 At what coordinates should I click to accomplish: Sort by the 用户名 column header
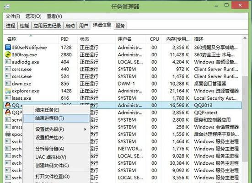(131, 39)
